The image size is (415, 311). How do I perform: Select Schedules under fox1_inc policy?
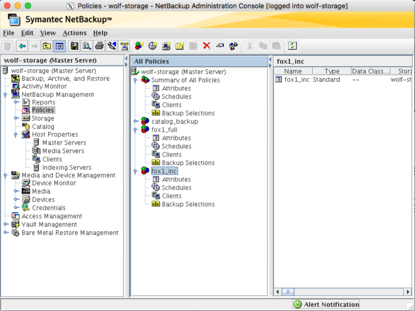click(176, 188)
